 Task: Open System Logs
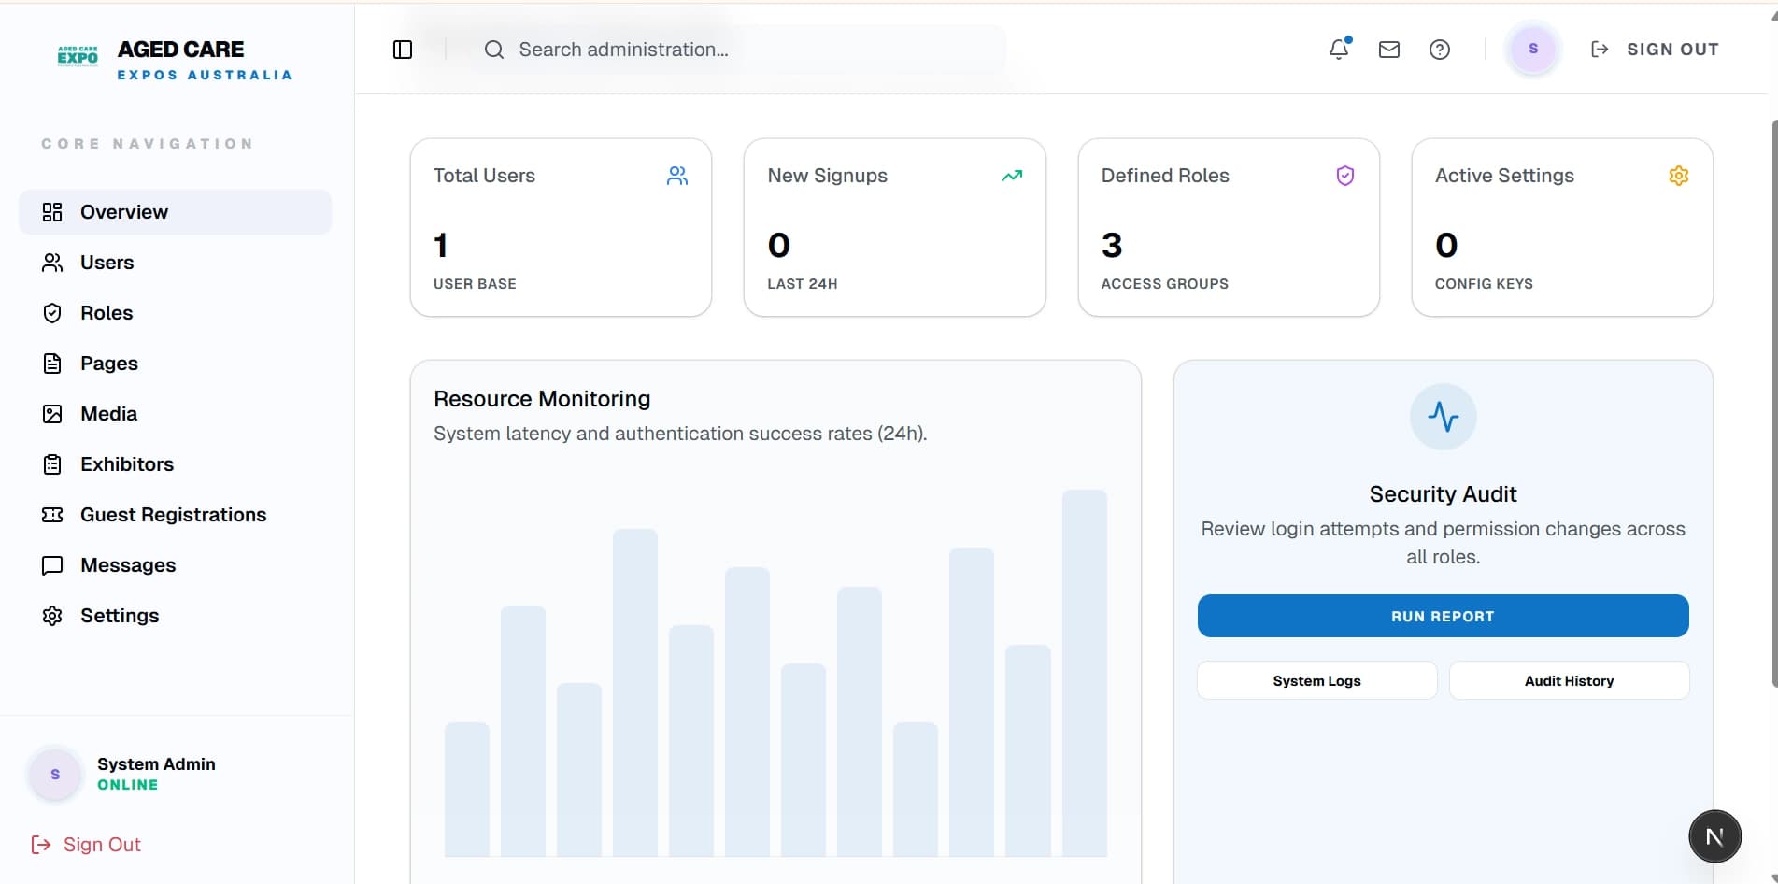point(1316,680)
